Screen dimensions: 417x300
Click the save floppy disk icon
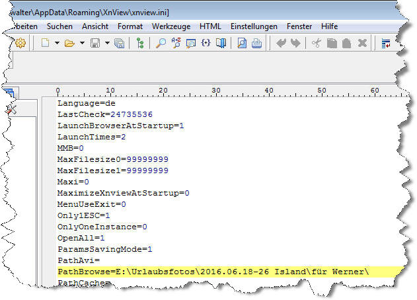pos(95,44)
